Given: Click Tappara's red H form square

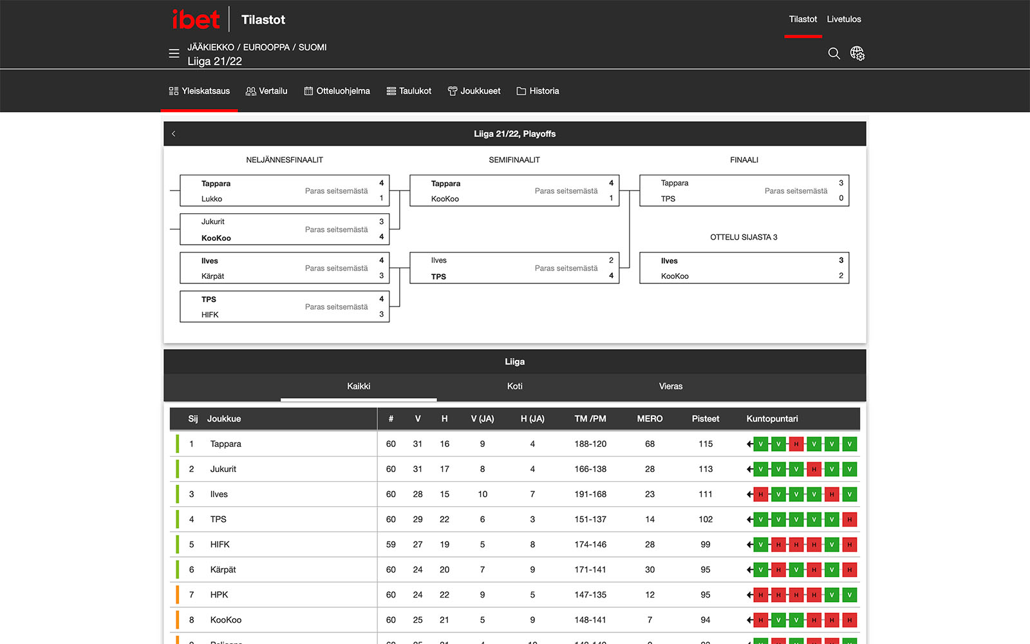Looking at the screenshot, I should tap(796, 444).
